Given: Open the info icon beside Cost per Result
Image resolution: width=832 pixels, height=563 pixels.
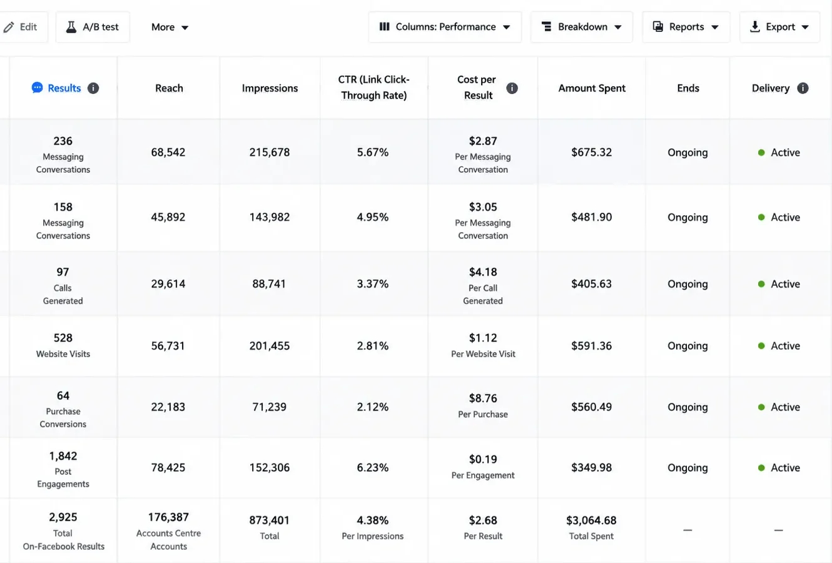Looking at the screenshot, I should click(x=512, y=88).
